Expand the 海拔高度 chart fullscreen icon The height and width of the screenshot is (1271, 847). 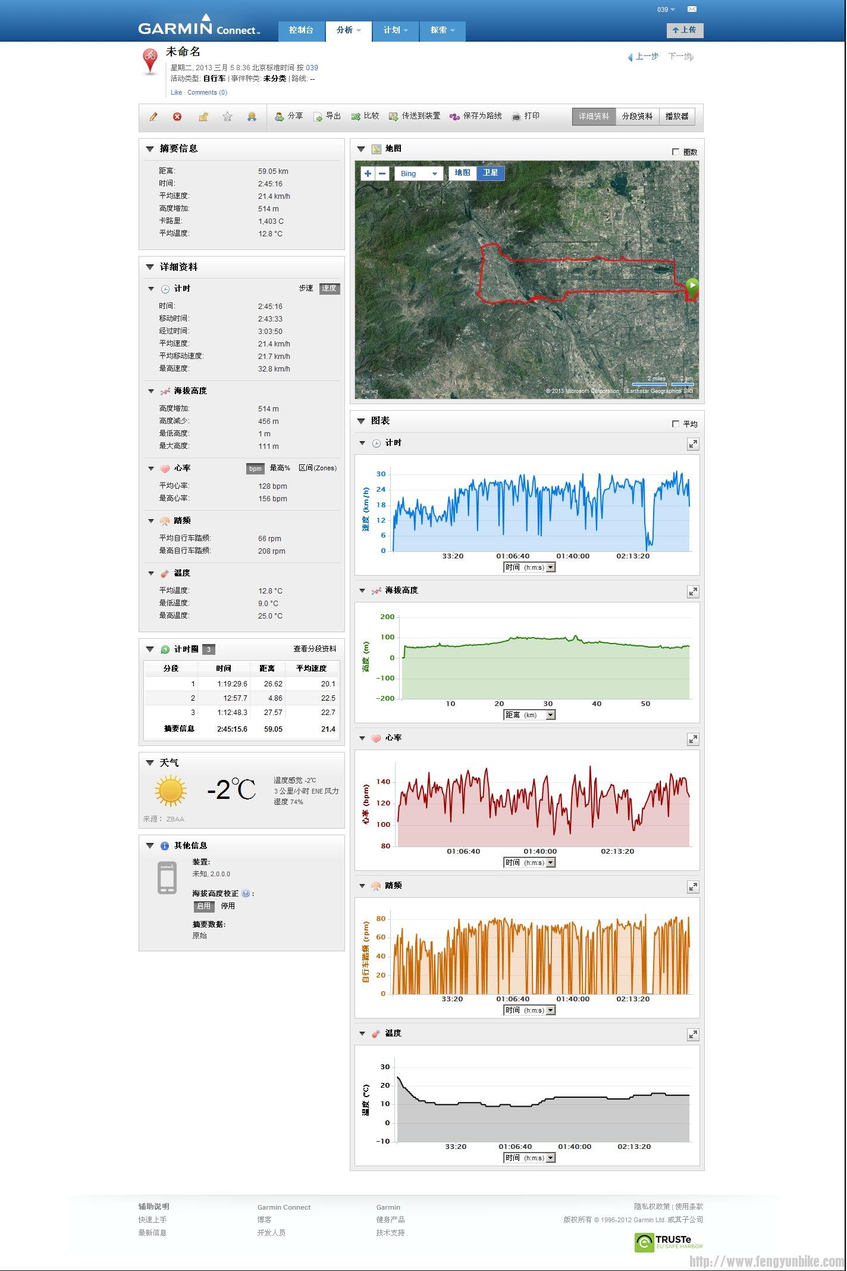pyautogui.click(x=693, y=592)
